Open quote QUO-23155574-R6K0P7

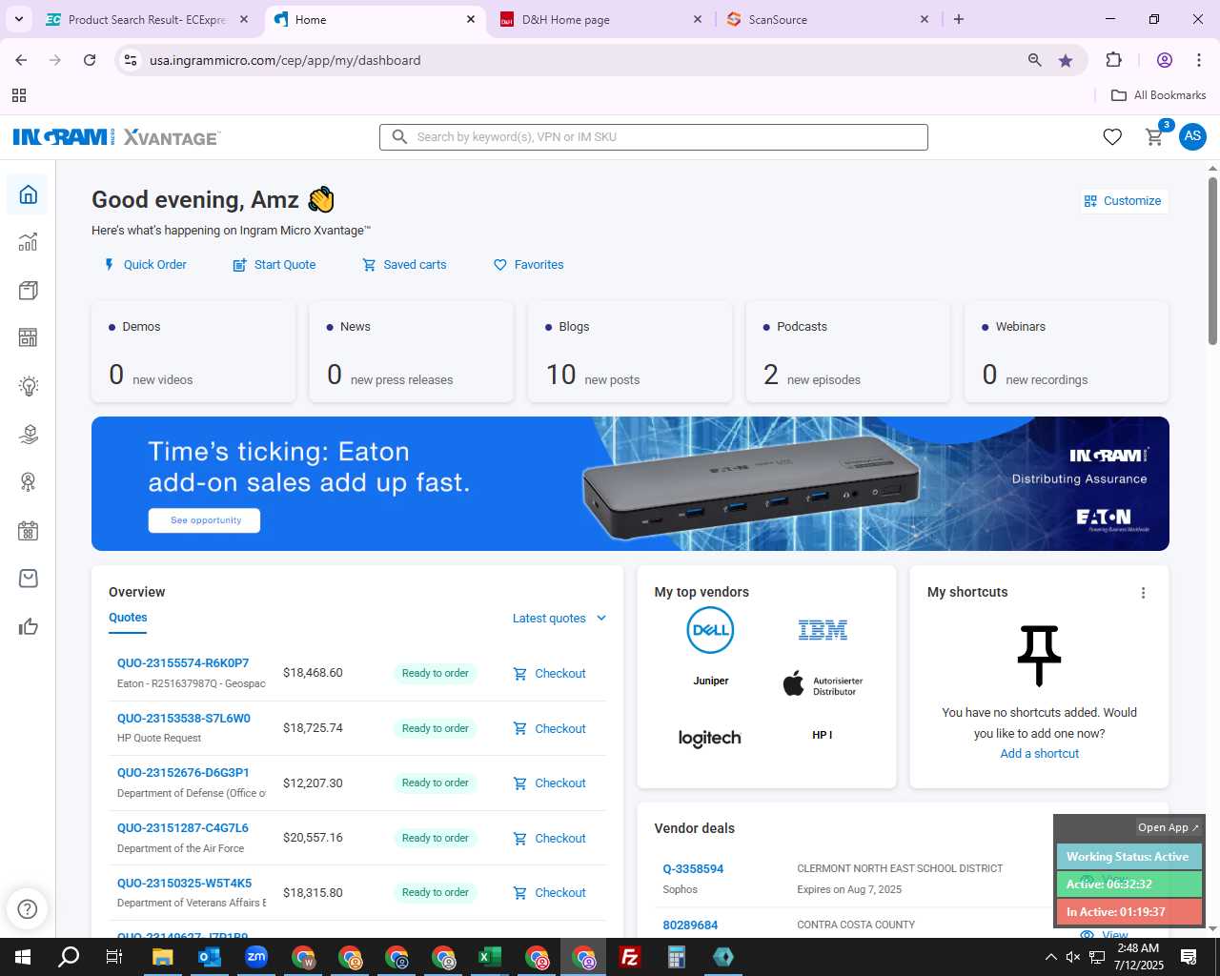[x=183, y=663]
